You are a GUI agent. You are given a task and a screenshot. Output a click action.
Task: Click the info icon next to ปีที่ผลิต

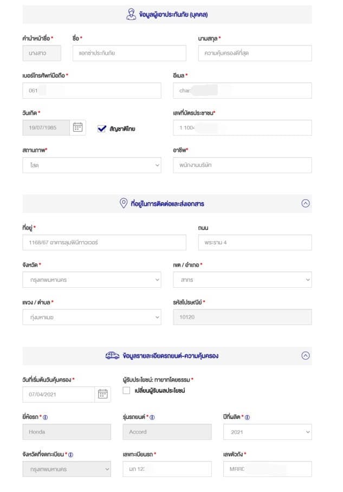coord(247,417)
